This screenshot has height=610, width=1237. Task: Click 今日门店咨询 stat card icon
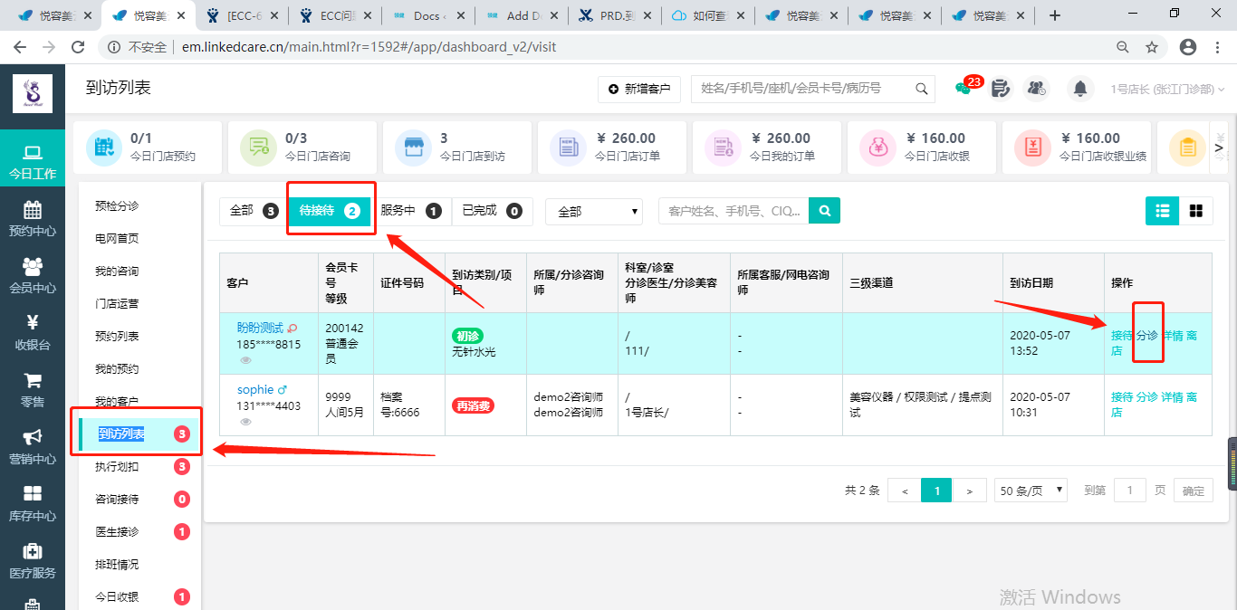[258, 148]
